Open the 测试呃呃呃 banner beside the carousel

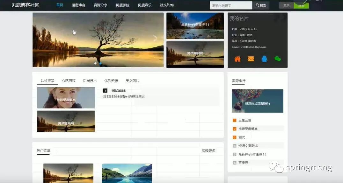point(195,55)
